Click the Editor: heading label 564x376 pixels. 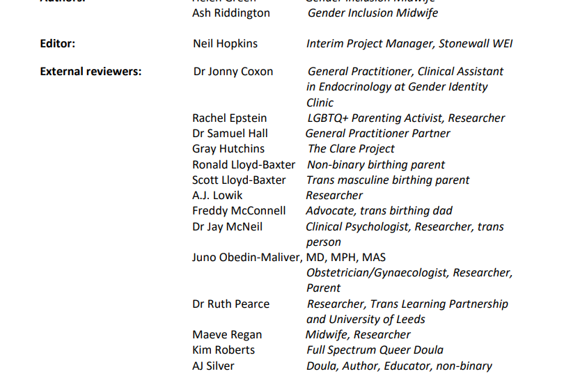(x=58, y=44)
